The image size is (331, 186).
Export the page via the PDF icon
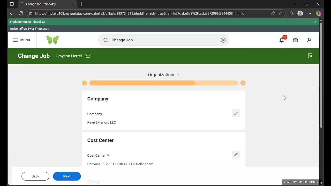(310, 56)
